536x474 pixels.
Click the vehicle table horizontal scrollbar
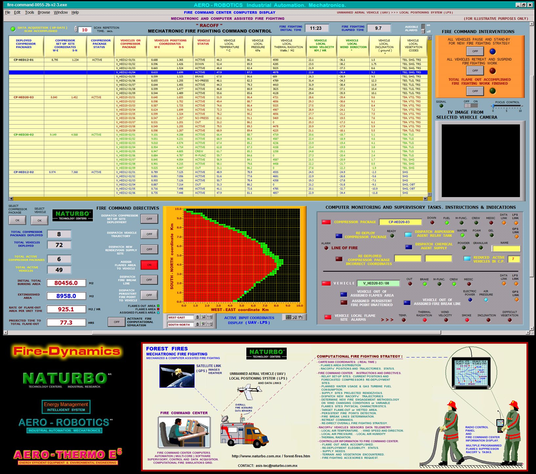click(x=218, y=199)
